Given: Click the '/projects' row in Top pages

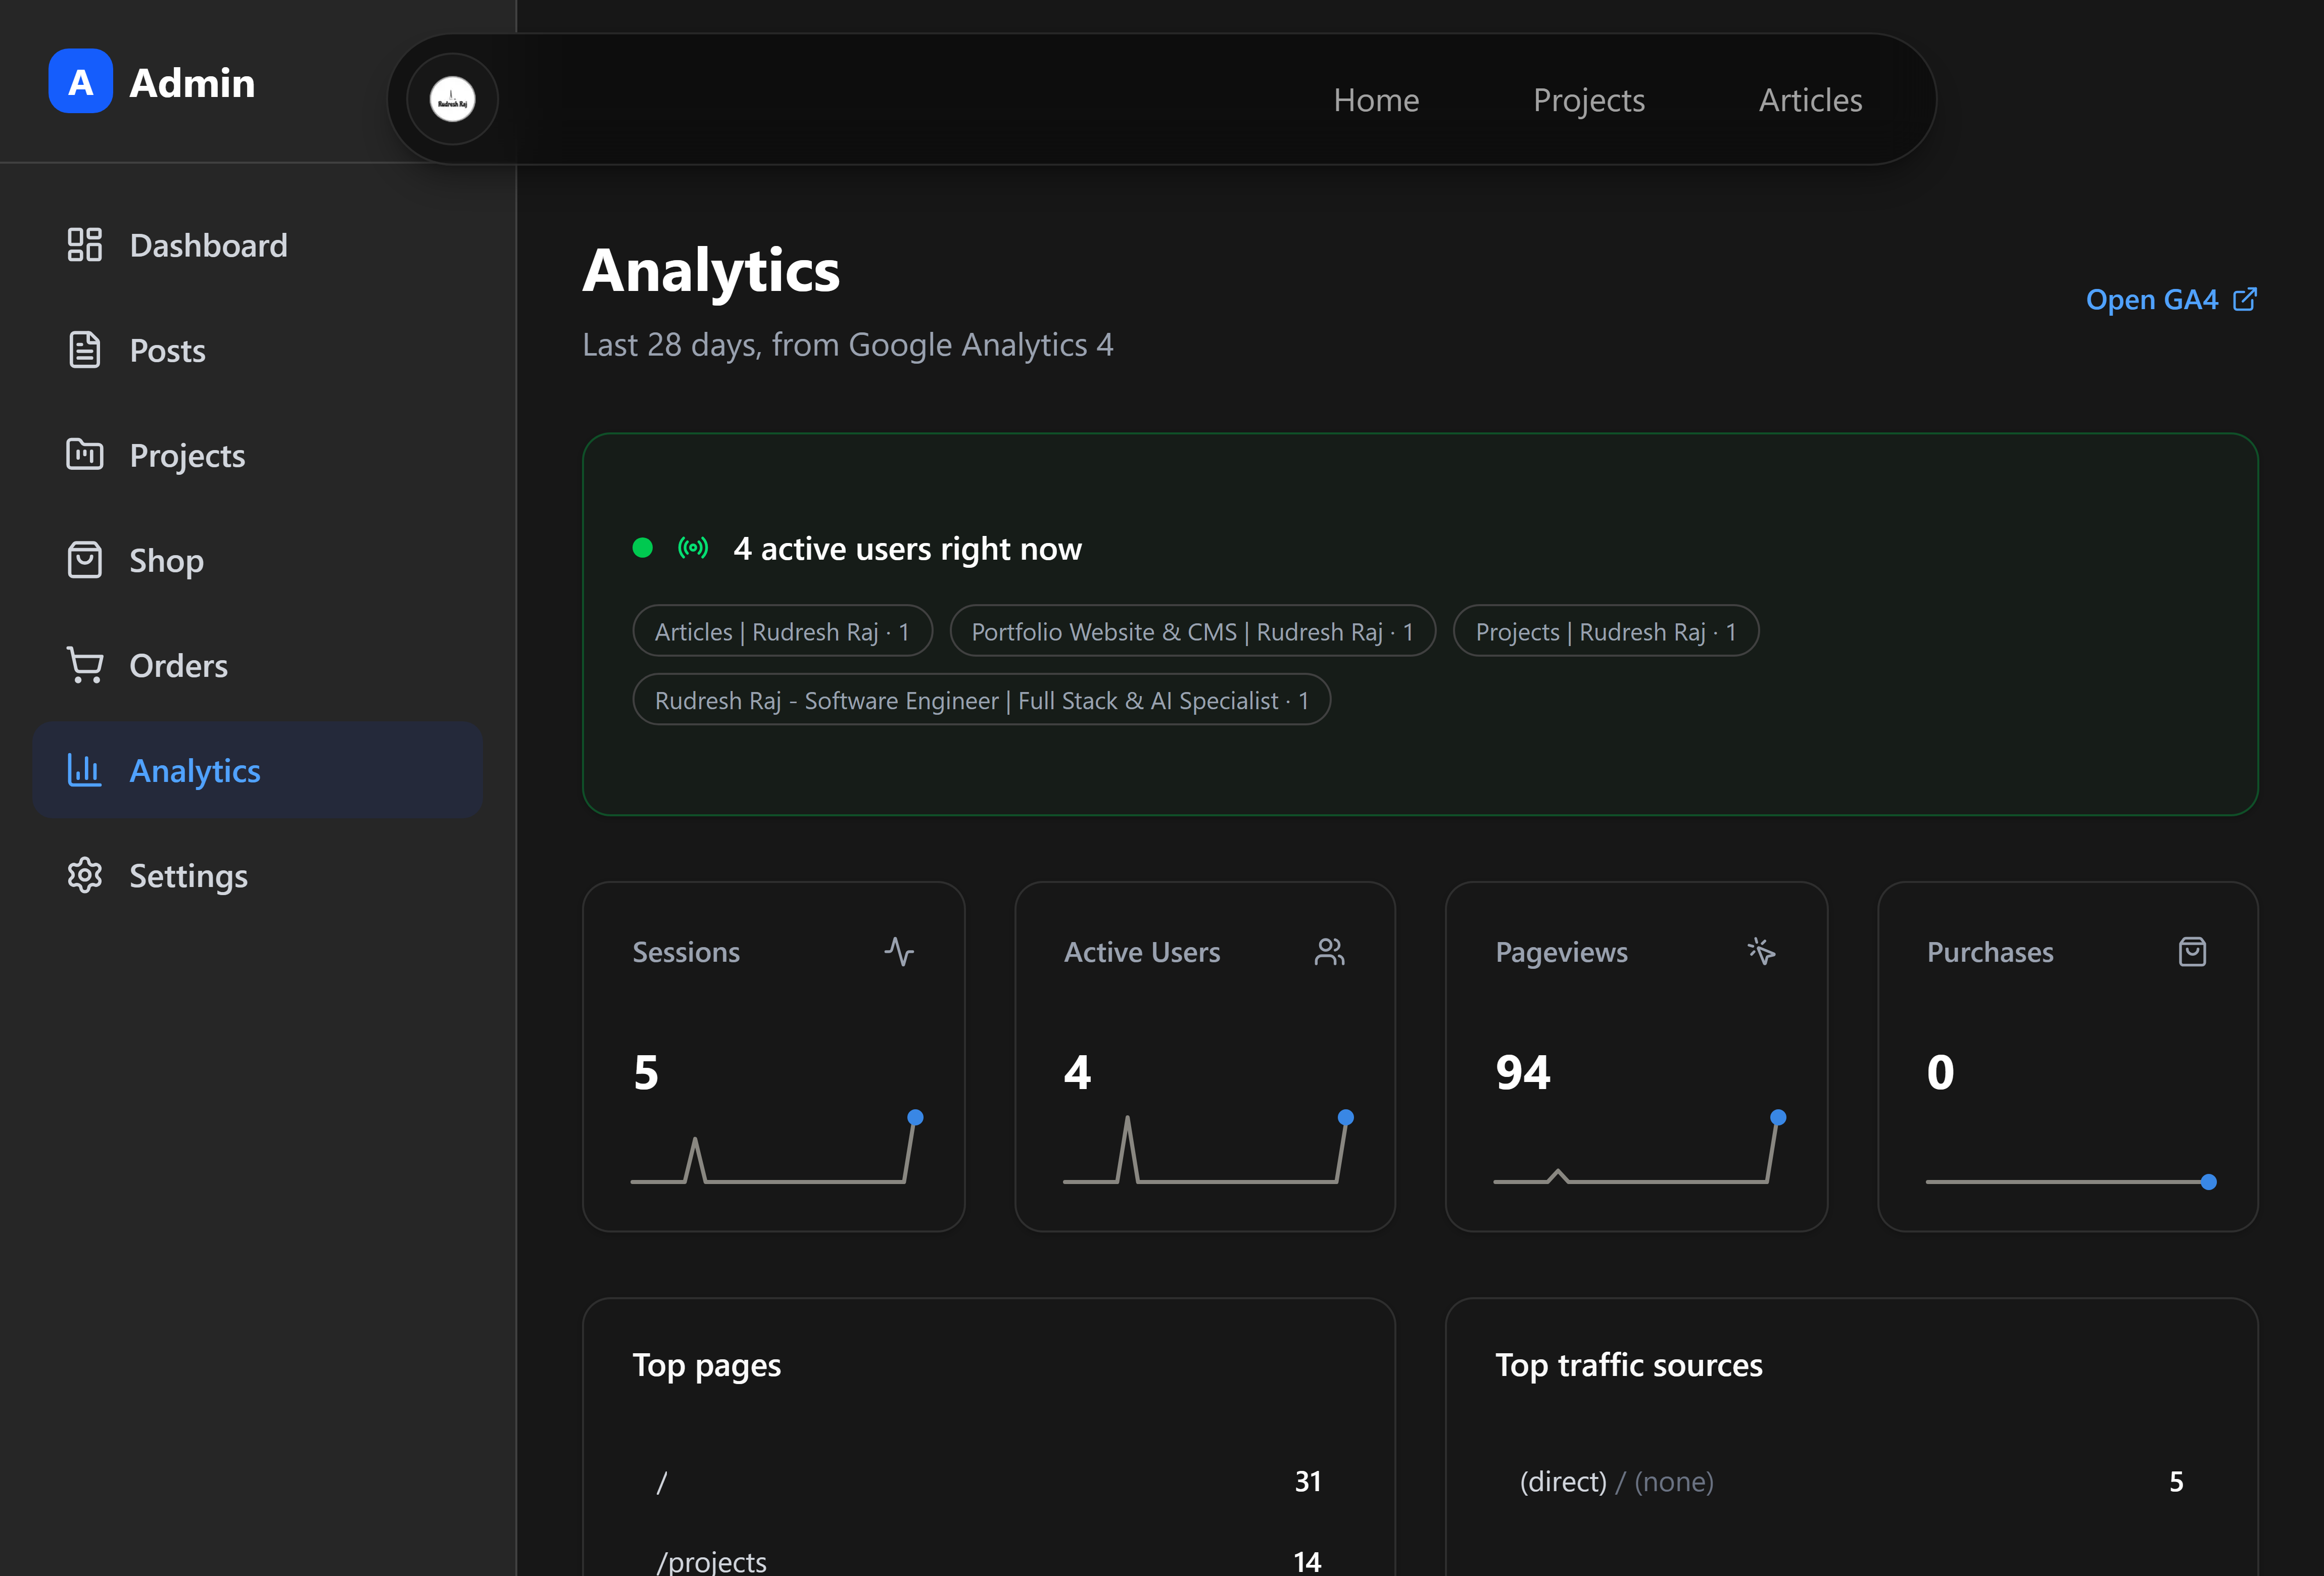Looking at the screenshot, I should point(988,1561).
